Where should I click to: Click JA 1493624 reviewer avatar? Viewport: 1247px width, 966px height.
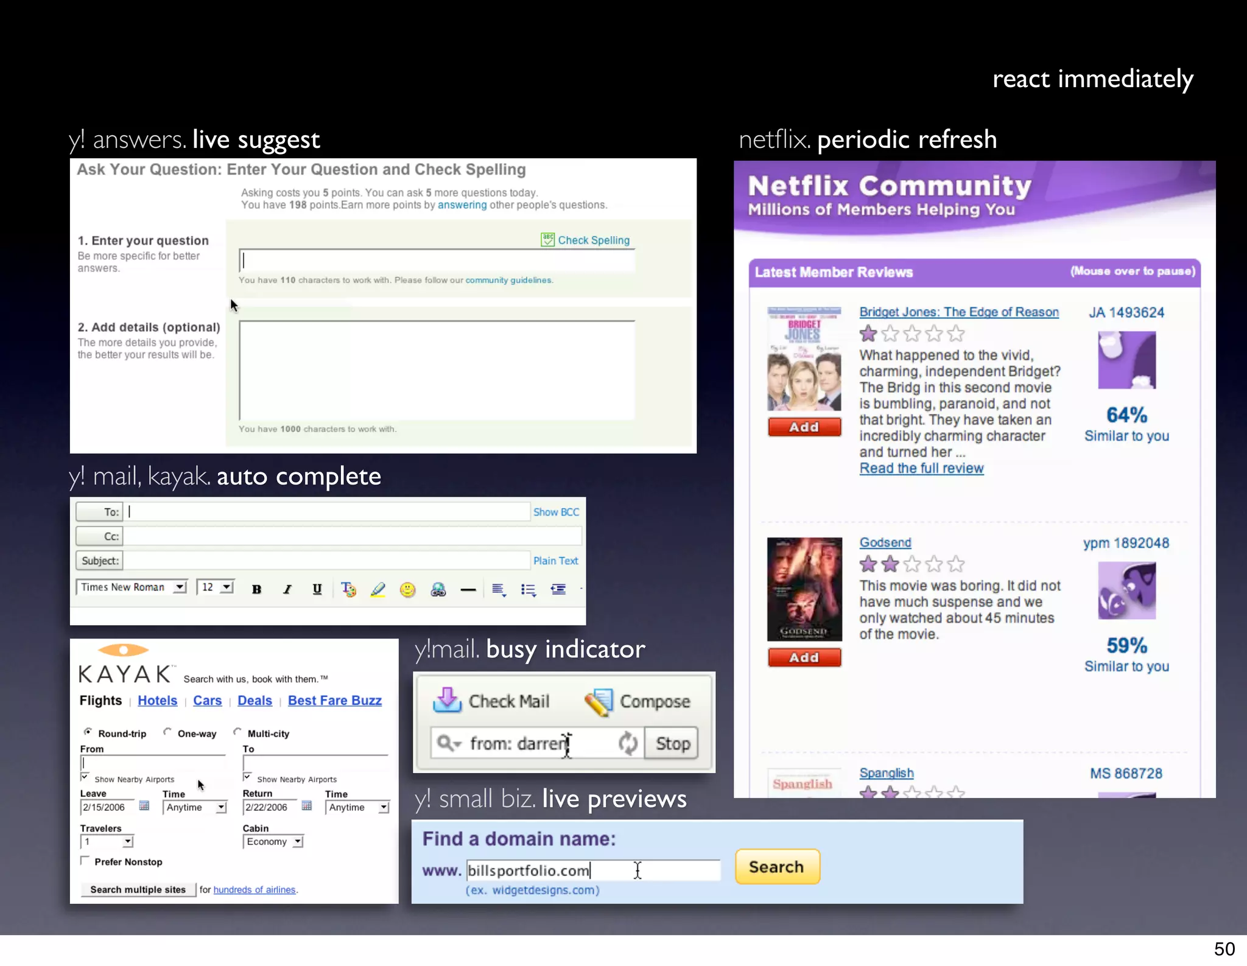[x=1126, y=360]
